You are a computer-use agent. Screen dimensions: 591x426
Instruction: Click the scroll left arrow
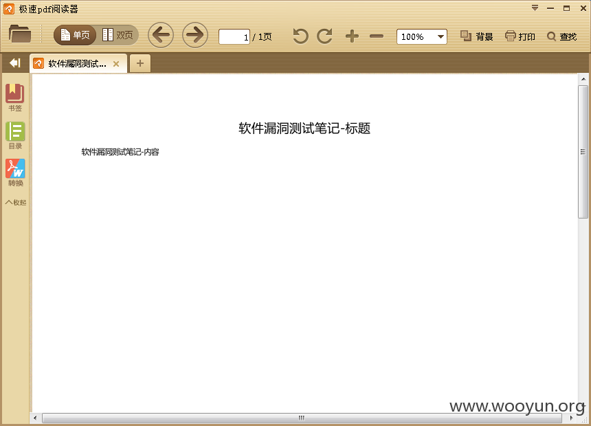pos(35,418)
